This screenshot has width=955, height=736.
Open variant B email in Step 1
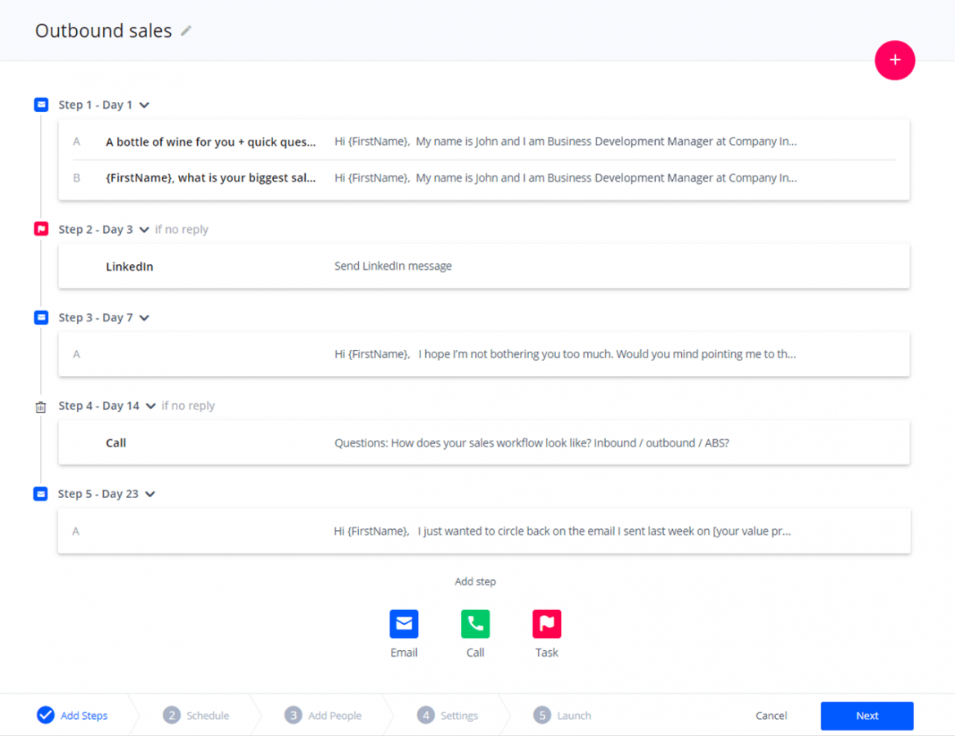[483, 178]
